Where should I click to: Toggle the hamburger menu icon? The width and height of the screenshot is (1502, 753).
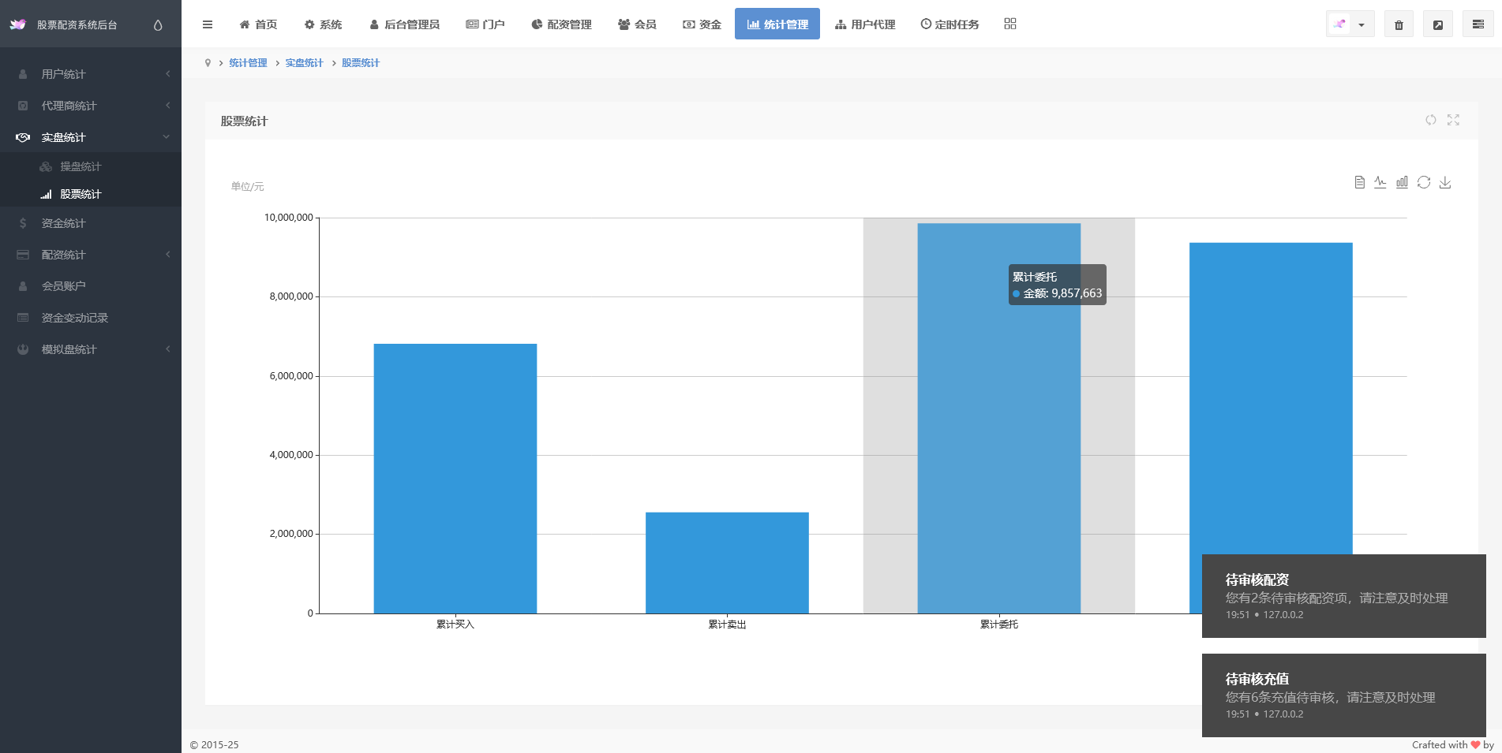tap(208, 24)
